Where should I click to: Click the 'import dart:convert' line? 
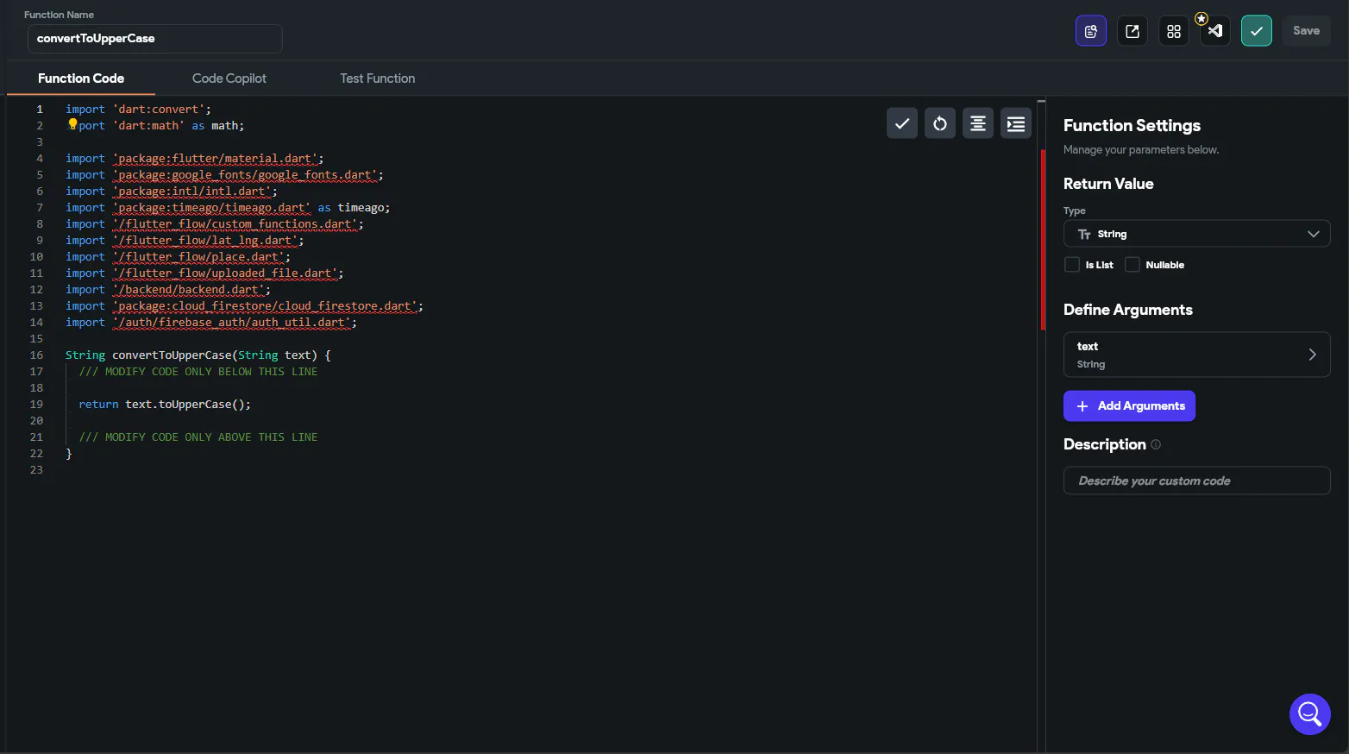click(x=138, y=109)
